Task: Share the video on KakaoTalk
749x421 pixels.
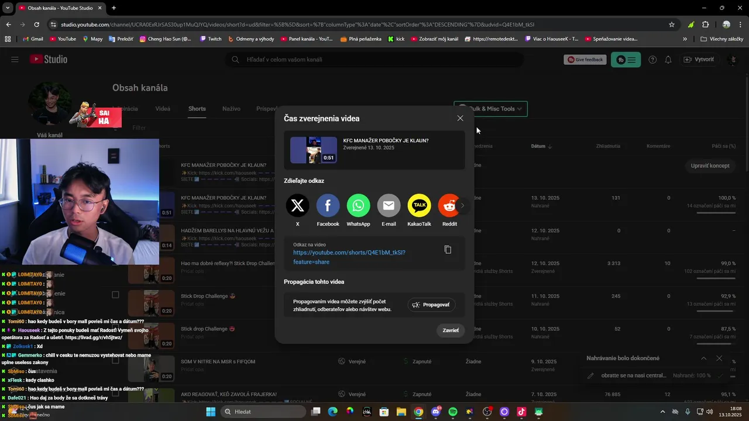Action: pos(419,206)
